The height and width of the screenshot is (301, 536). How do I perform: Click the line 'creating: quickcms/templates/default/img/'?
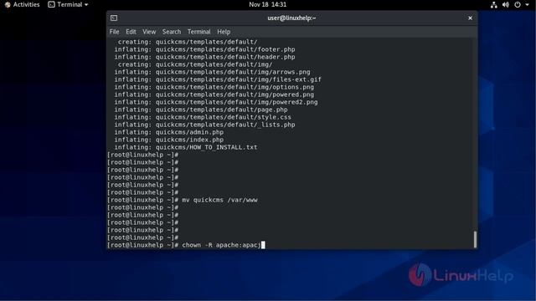click(x=195, y=65)
